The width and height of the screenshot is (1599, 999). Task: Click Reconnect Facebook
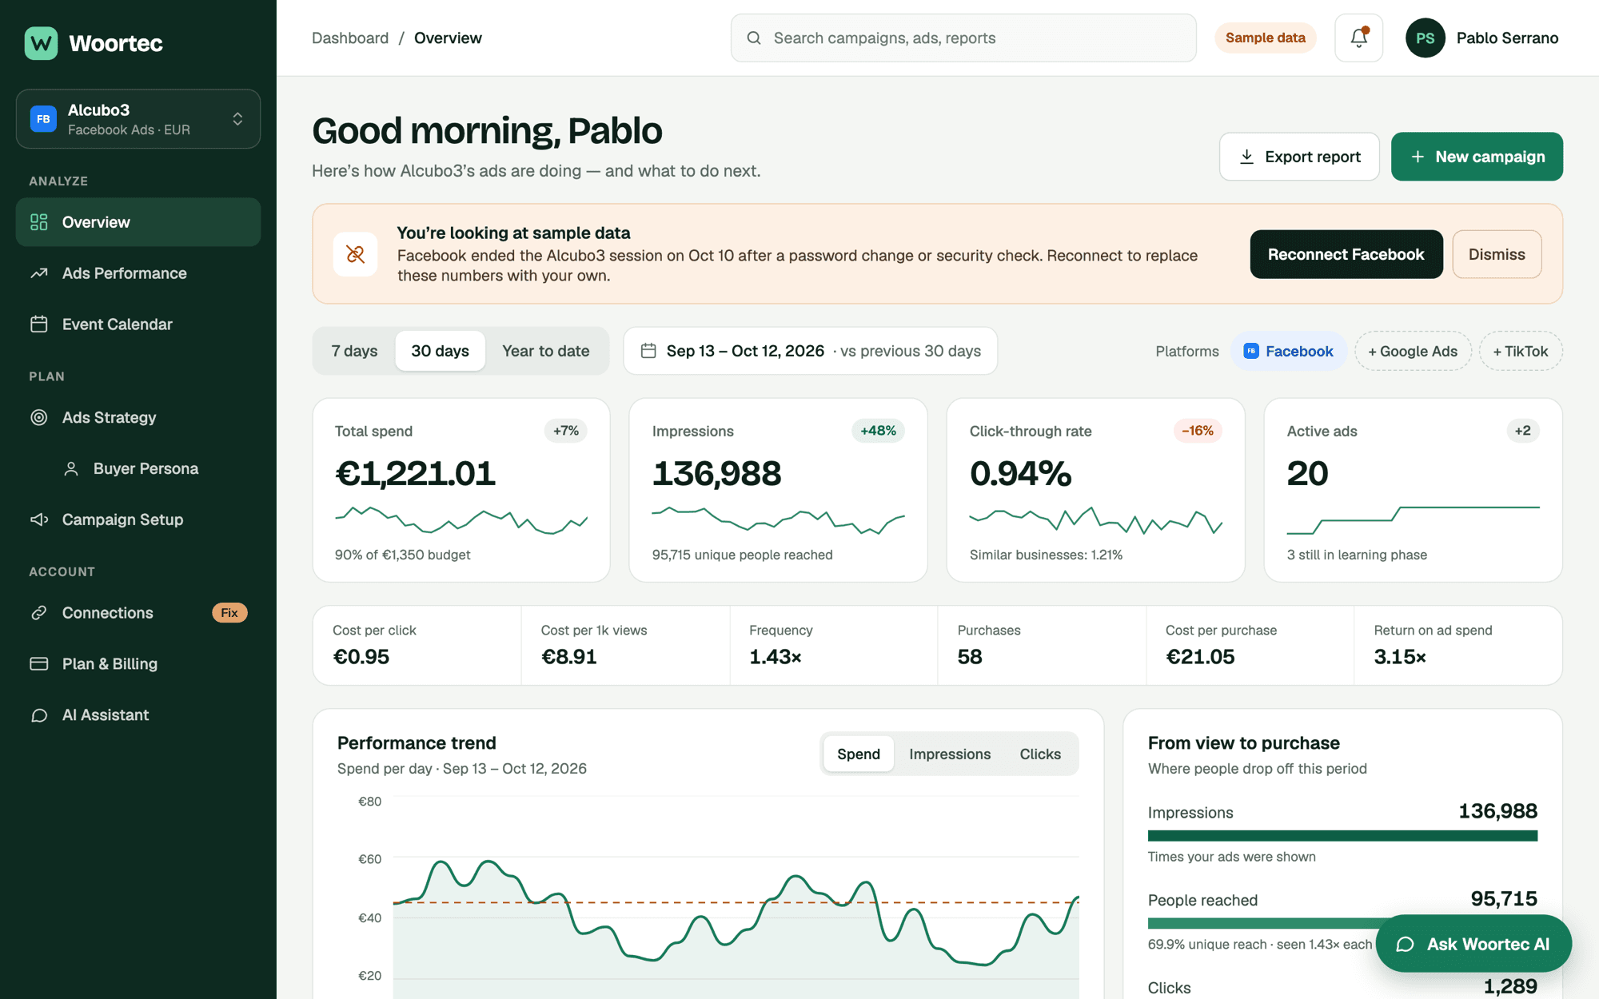1346,254
